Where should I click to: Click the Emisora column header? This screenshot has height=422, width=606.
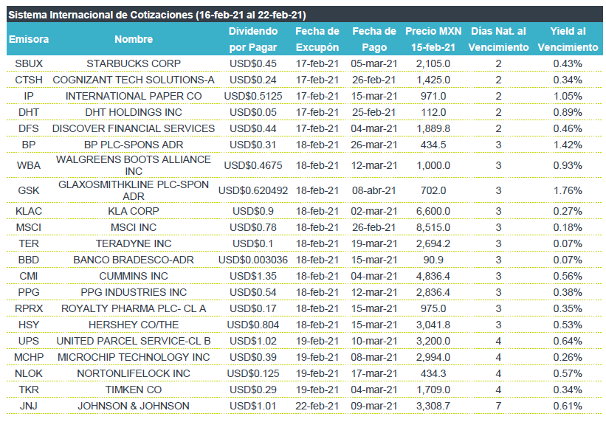tap(29, 39)
